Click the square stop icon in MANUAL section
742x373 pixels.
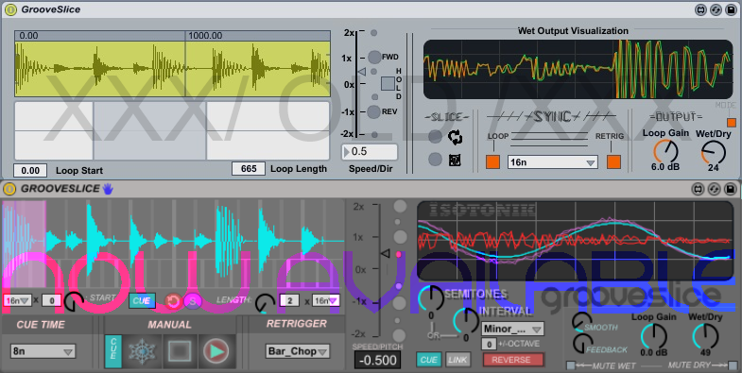pyautogui.click(x=180, y=351)
